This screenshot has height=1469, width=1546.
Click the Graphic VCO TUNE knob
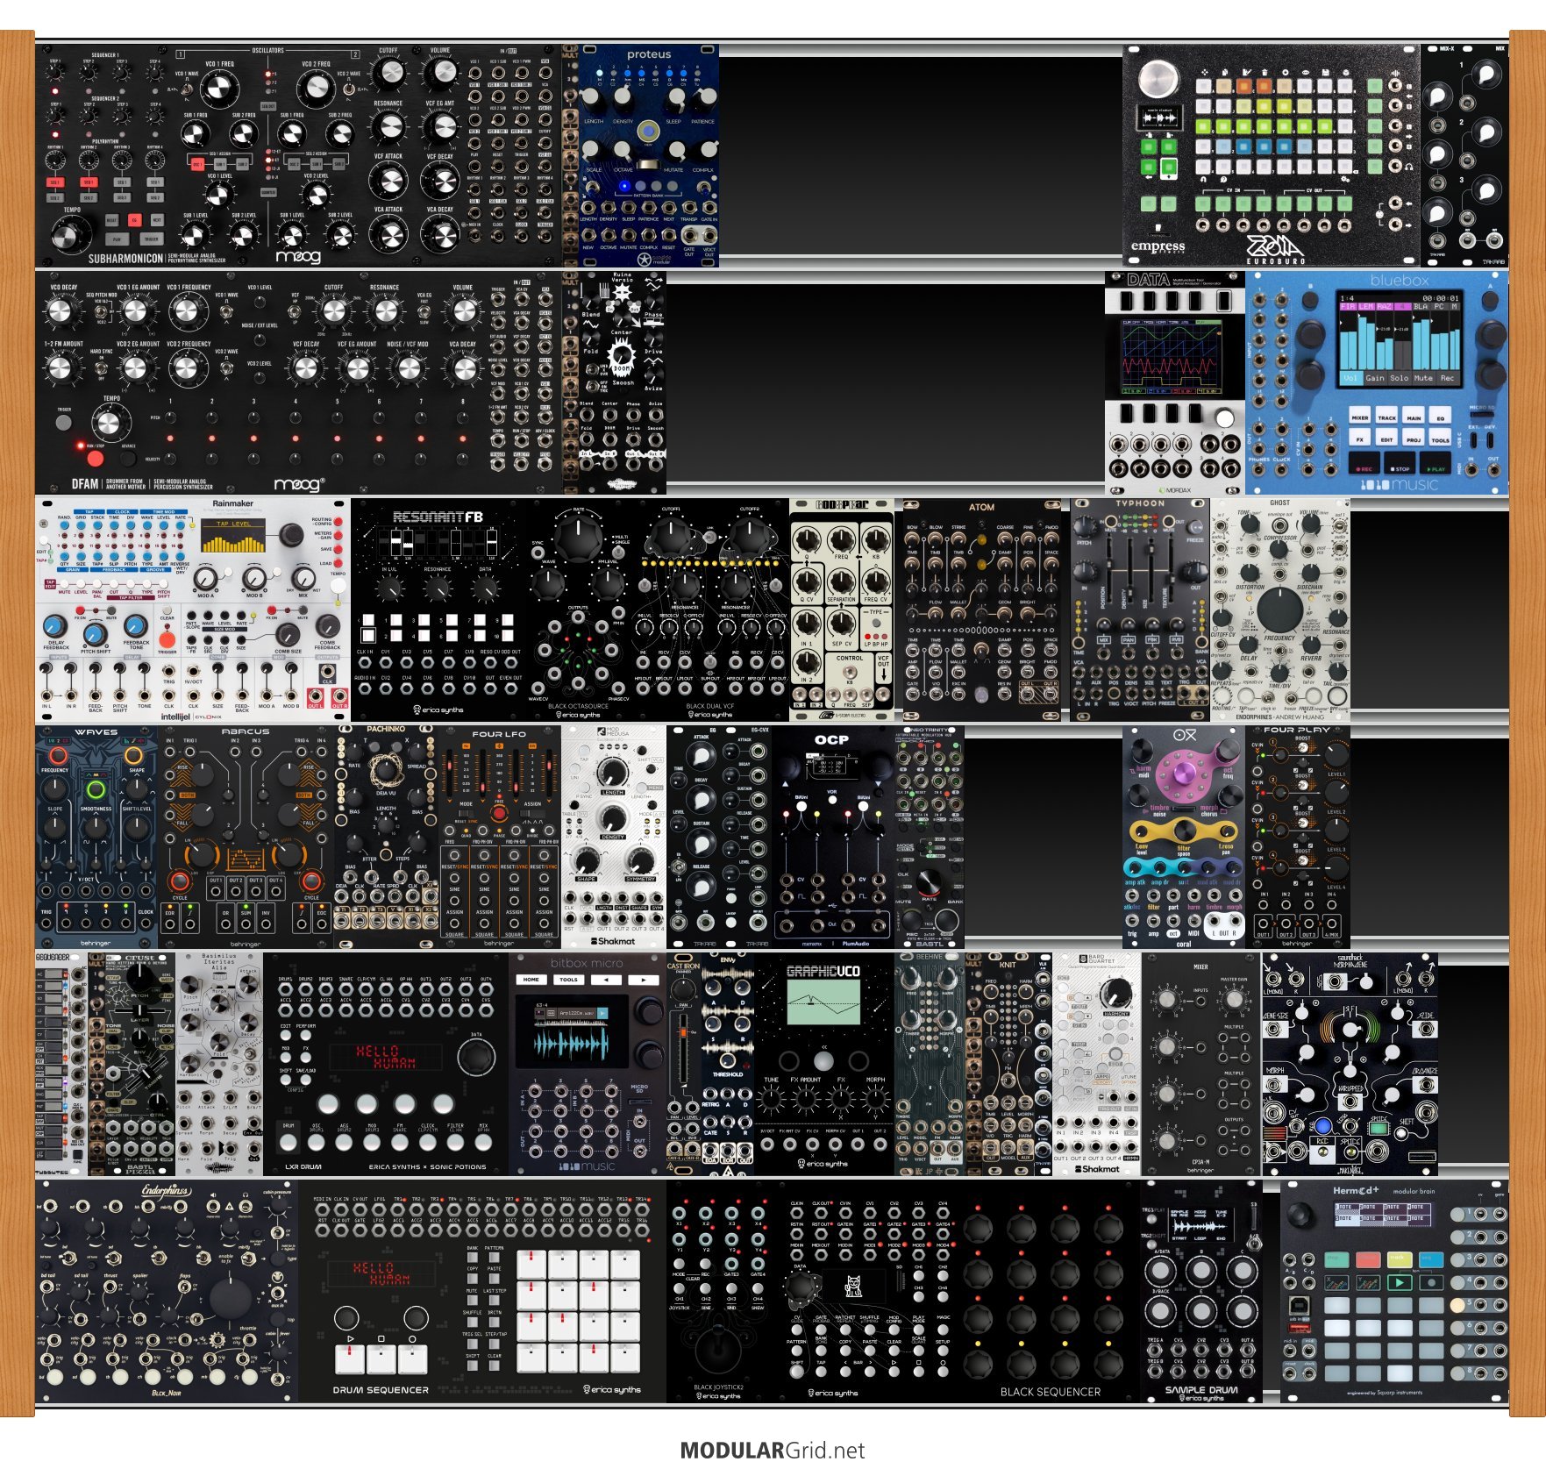[772, 1098]
